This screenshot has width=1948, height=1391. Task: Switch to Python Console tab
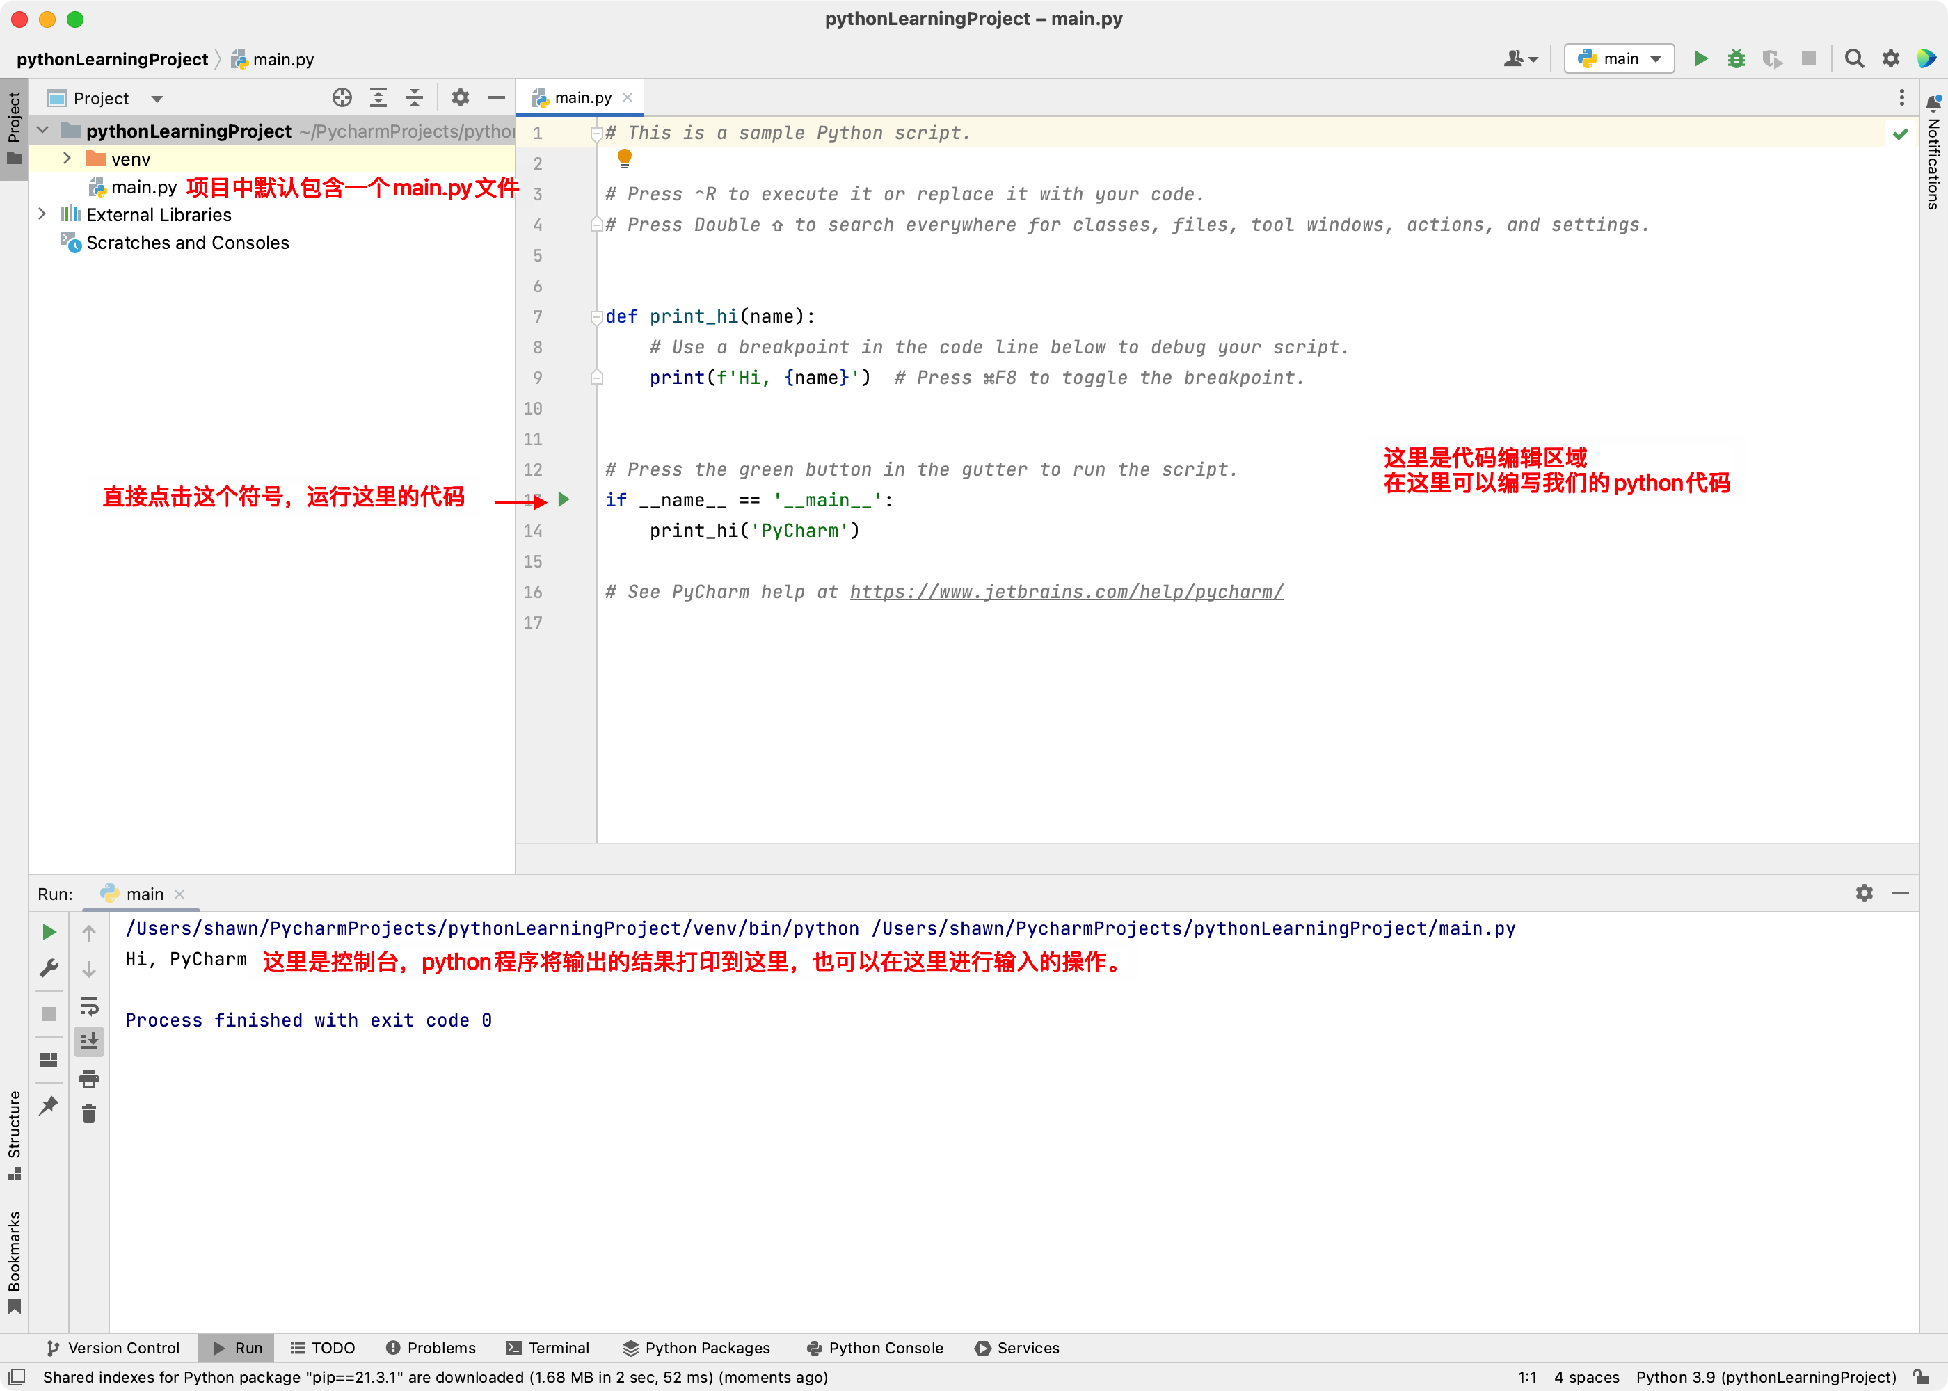pyautogui.click(x=875, y=1347)
